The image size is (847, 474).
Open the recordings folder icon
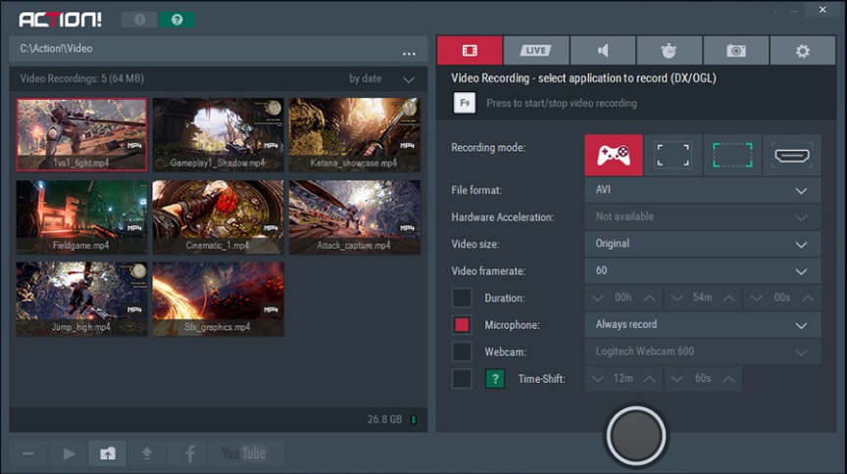(108, 453)
